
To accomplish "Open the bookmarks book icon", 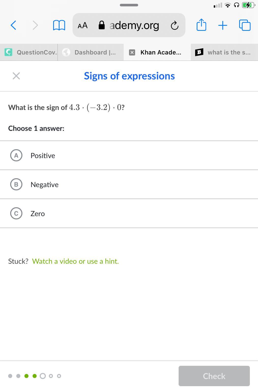I will click(59, 25).
